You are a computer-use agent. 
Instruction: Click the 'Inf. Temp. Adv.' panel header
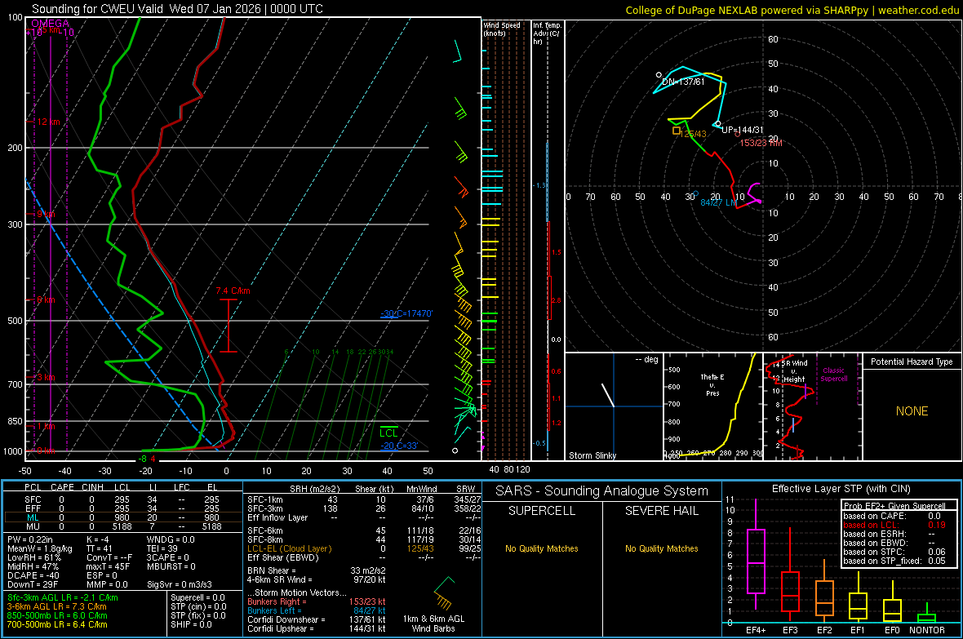point(547,33)
